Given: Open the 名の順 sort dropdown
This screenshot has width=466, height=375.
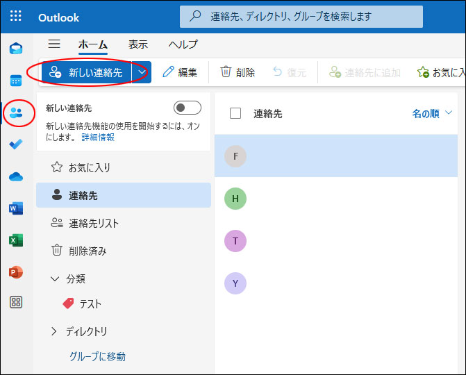Looking at the screenshot, I should pos(432,113).
